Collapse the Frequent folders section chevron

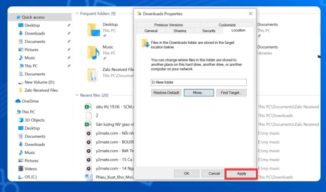tap(77, 14)
